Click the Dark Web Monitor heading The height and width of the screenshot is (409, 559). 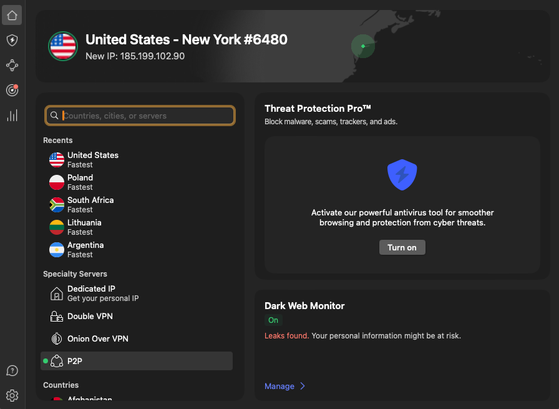(x=304, y=306)
